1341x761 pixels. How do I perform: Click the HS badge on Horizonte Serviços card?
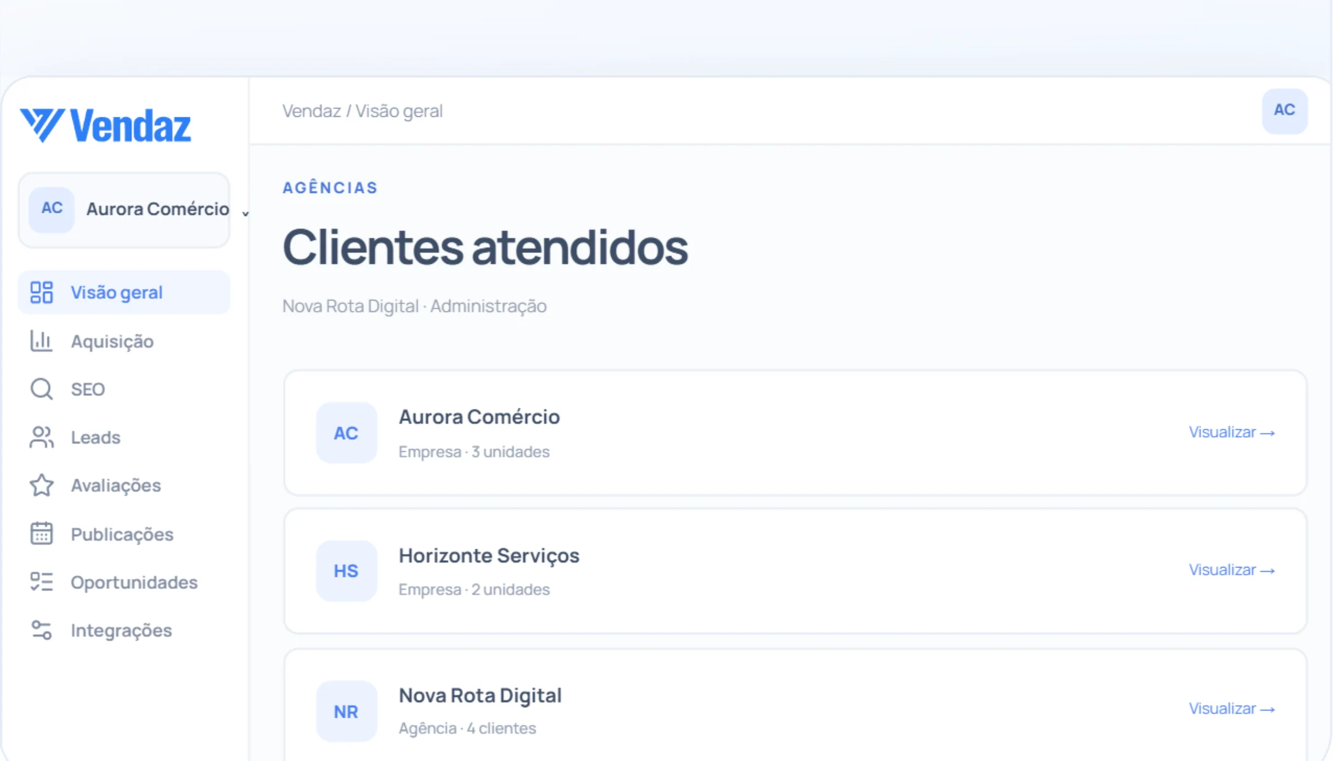(346, 571)
